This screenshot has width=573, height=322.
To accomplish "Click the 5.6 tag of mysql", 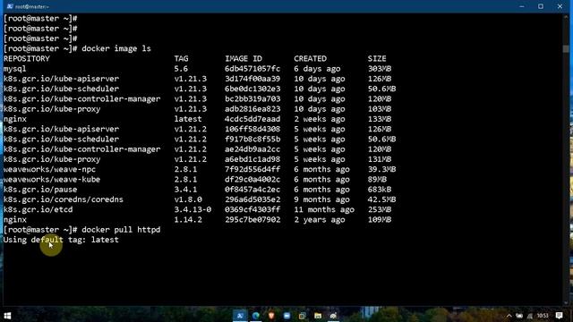I will tap(181, 69).
